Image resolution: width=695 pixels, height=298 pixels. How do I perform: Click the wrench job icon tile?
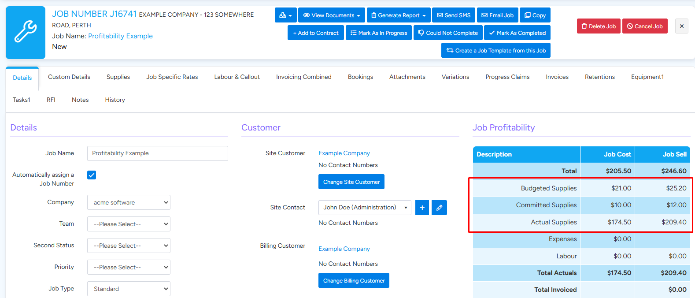pyautogui.click(x=26, y=33)
